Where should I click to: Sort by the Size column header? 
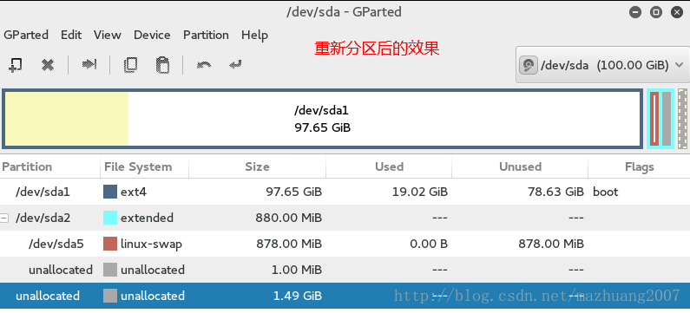pos(258,166)
